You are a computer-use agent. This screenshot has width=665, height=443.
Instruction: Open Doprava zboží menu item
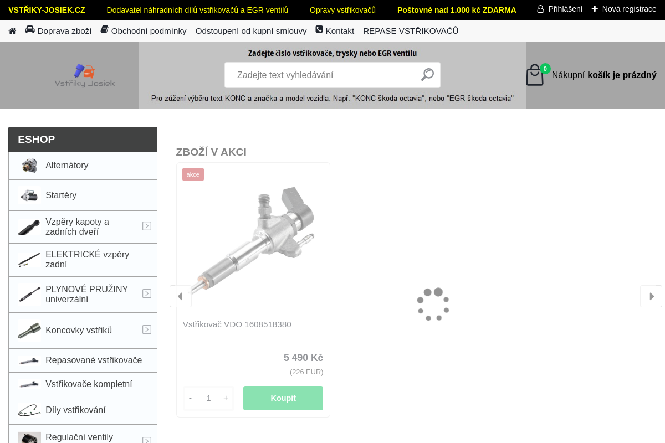(64, 31)
